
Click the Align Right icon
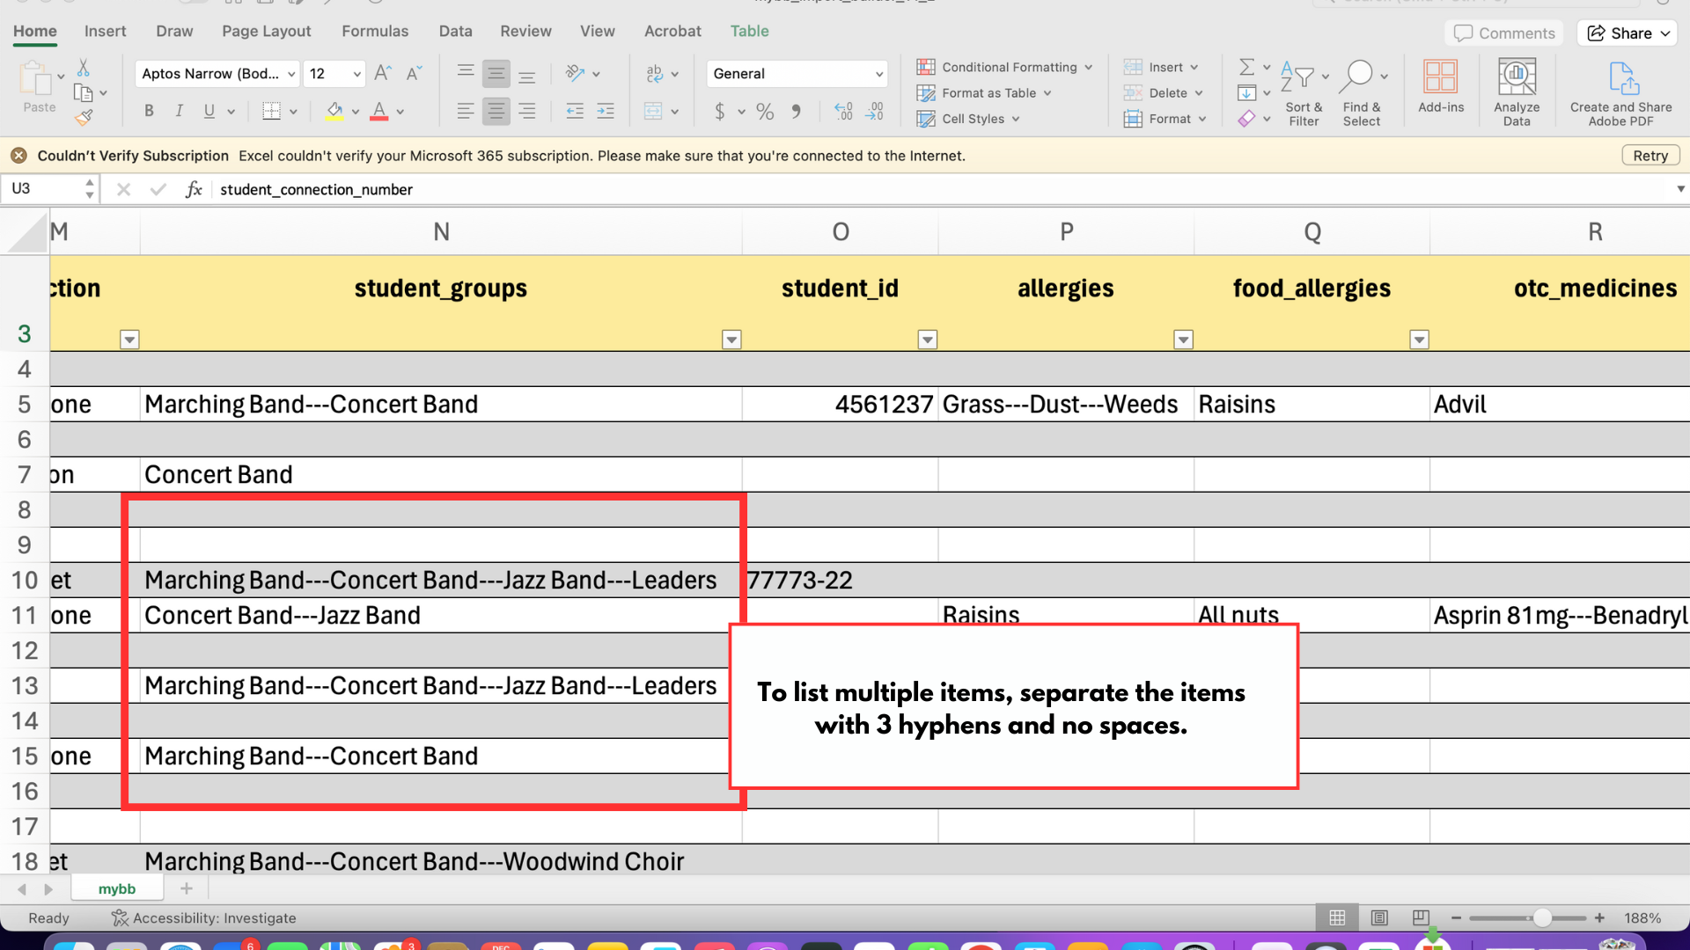tap(527, 111)
